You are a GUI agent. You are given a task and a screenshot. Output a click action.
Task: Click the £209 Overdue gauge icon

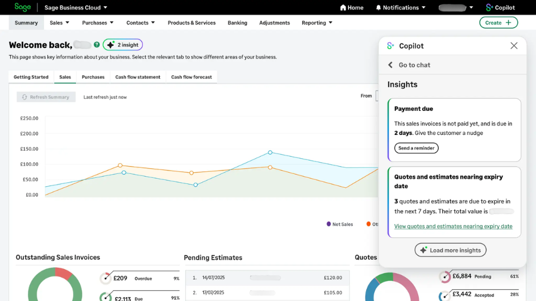point(106,278)
